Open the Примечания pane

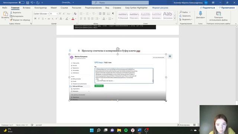click(226, 7)
